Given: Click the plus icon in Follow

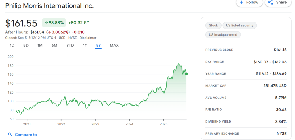Looking at the screenshot, I should (x=242, y=2).
